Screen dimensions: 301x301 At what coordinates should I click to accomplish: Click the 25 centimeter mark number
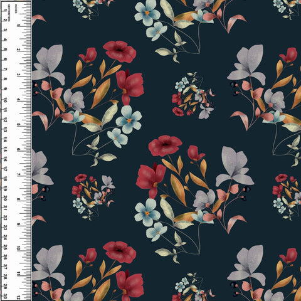tap(5, 248)
